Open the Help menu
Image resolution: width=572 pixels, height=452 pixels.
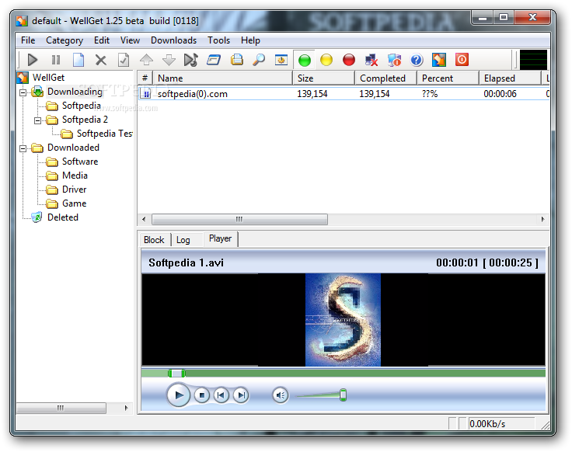[250, 40]
